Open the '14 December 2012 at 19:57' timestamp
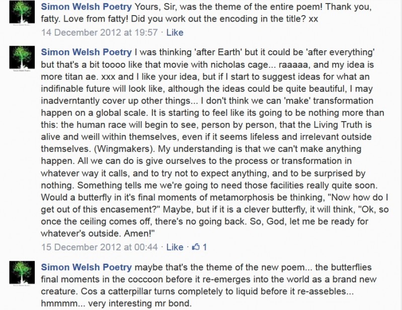Screen dimensions: 402x310 pyautogui.click(x=100, y=33)
